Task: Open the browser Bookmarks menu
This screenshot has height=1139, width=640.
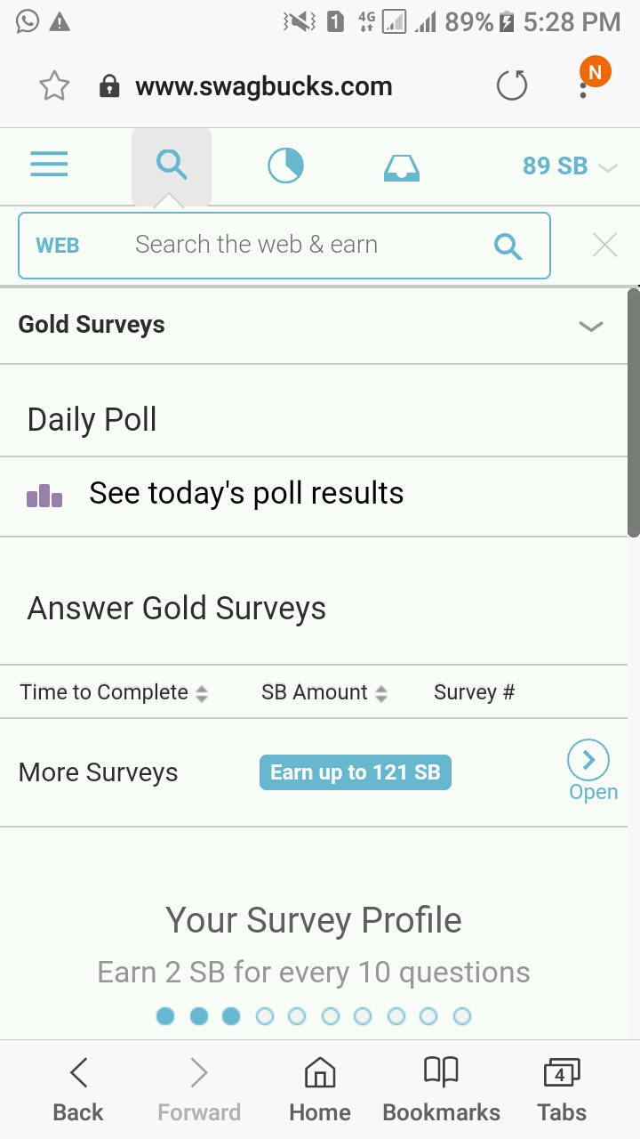Action: [441, 1089]
